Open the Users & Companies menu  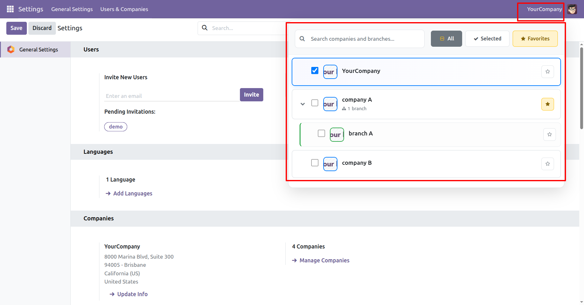pyautogui.click(x=124, y=9)
